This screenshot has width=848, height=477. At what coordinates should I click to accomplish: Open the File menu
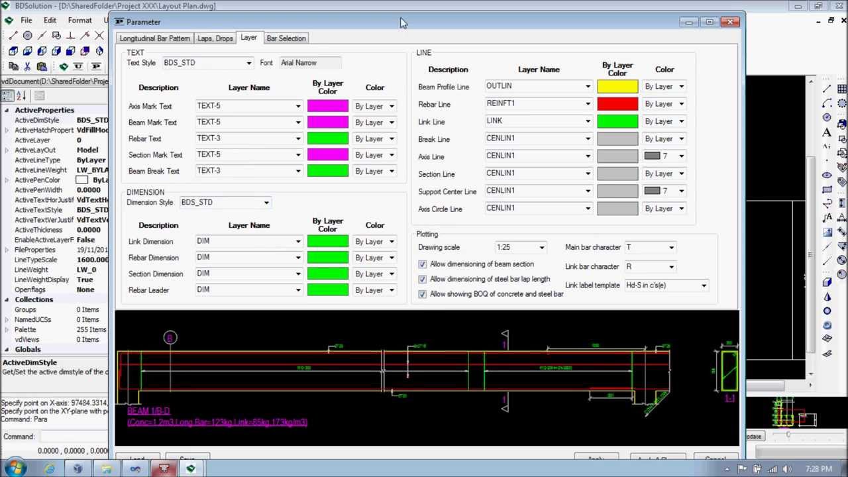coord(26,21)
